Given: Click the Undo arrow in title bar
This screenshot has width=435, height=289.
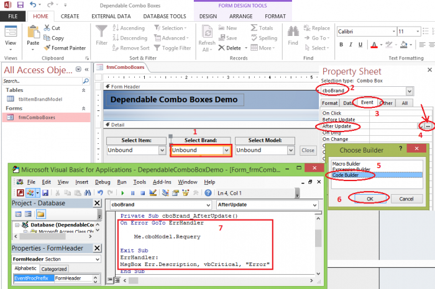Looking at the screenshot, I should click(34, 4).
